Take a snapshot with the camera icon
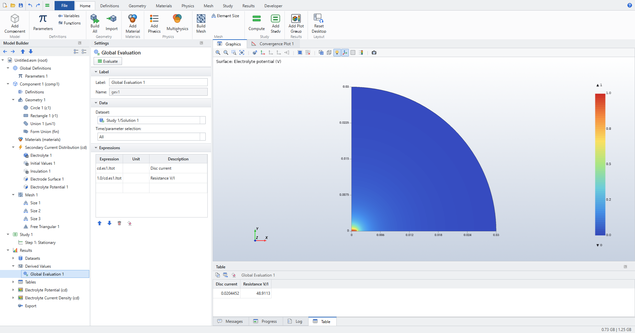This screenshot has width=635, height=333. pos(374,52)
